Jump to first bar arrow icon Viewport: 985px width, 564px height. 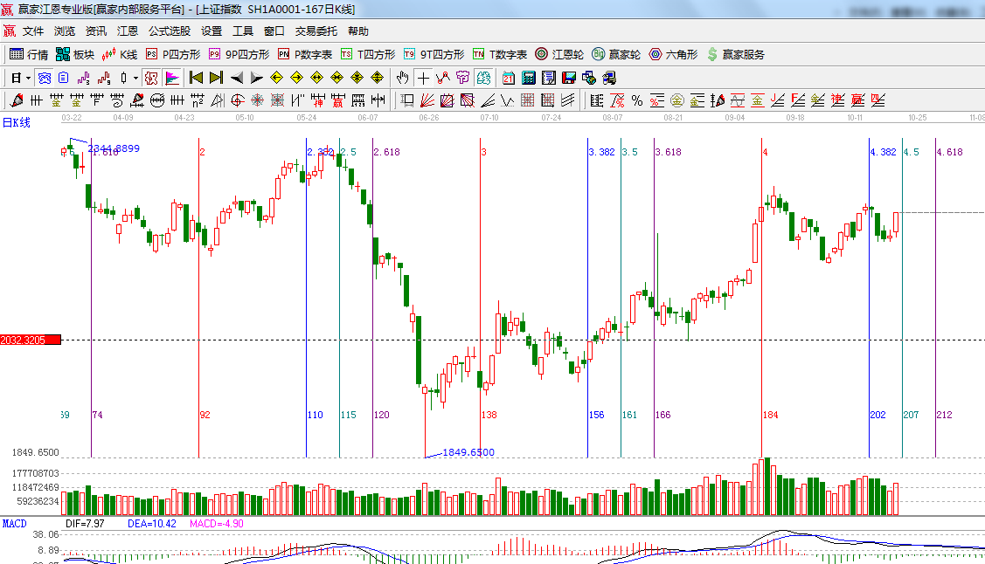196,78
